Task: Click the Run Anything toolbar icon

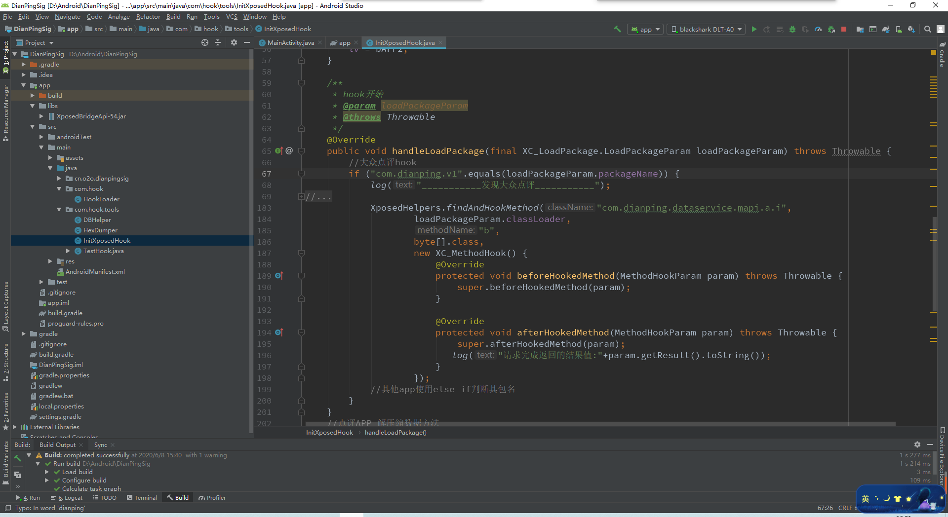Action: (873, 29)
